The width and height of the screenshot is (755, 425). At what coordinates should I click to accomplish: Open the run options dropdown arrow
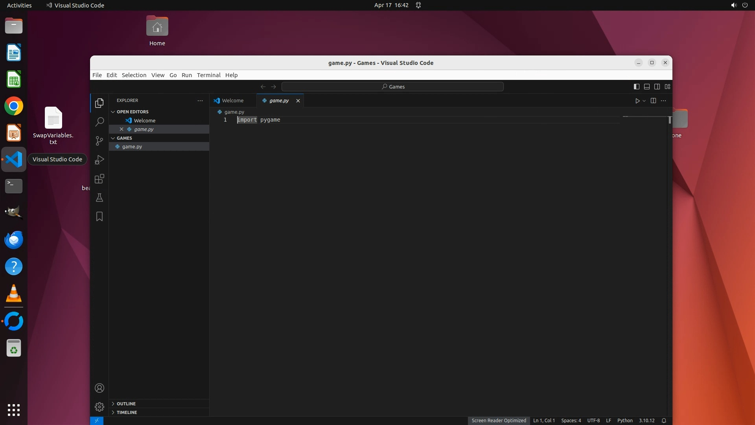point(644,101)
